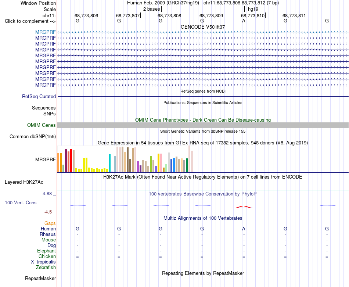Click the OMIM Genes label
The image size is (349, 287).
tap(42, 125)
